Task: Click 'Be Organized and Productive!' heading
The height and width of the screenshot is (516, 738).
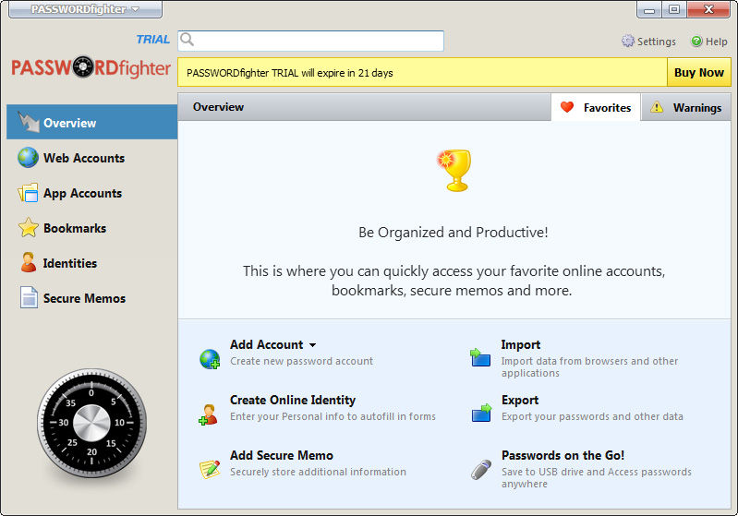Action: coord(454,233)
